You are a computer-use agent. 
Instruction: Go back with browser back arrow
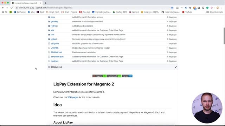click(x=3, y=8)
